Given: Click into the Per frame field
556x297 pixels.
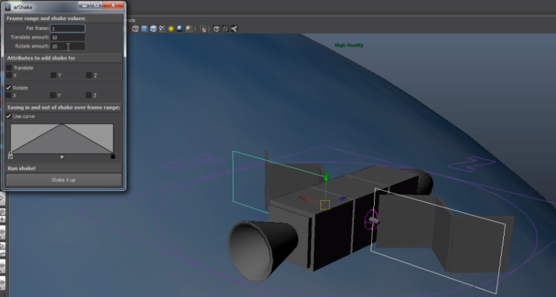Looking at the screenshot, I should pyautogui.click(x=67, y=28).
